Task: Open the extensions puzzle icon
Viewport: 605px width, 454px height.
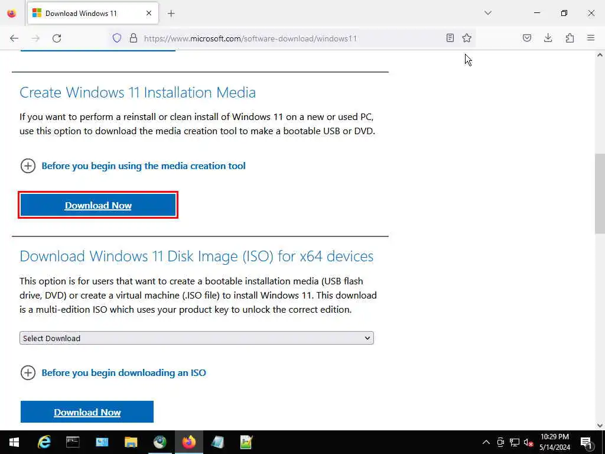Action: 570,38
